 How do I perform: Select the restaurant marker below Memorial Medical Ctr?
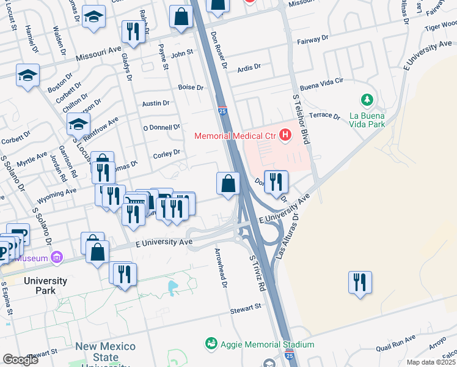point(276,183)
